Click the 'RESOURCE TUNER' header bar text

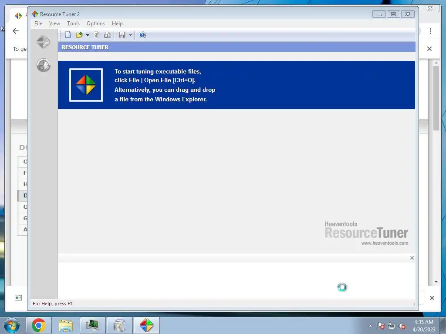coord(85,47)
